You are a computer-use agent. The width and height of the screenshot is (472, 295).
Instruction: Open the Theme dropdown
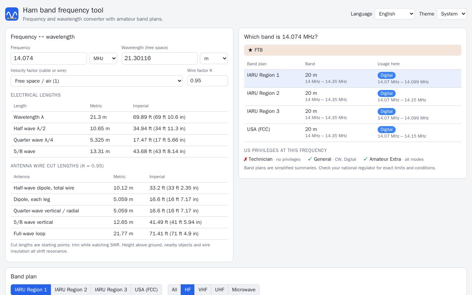pyautogui.click(x=452, y=14)
